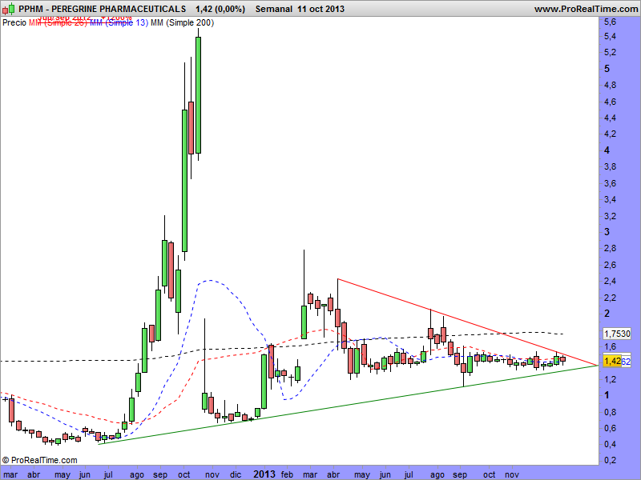Click the 4,4 price axis label
Viewport: 641px width, 480px height.
(x=610, y=118)
